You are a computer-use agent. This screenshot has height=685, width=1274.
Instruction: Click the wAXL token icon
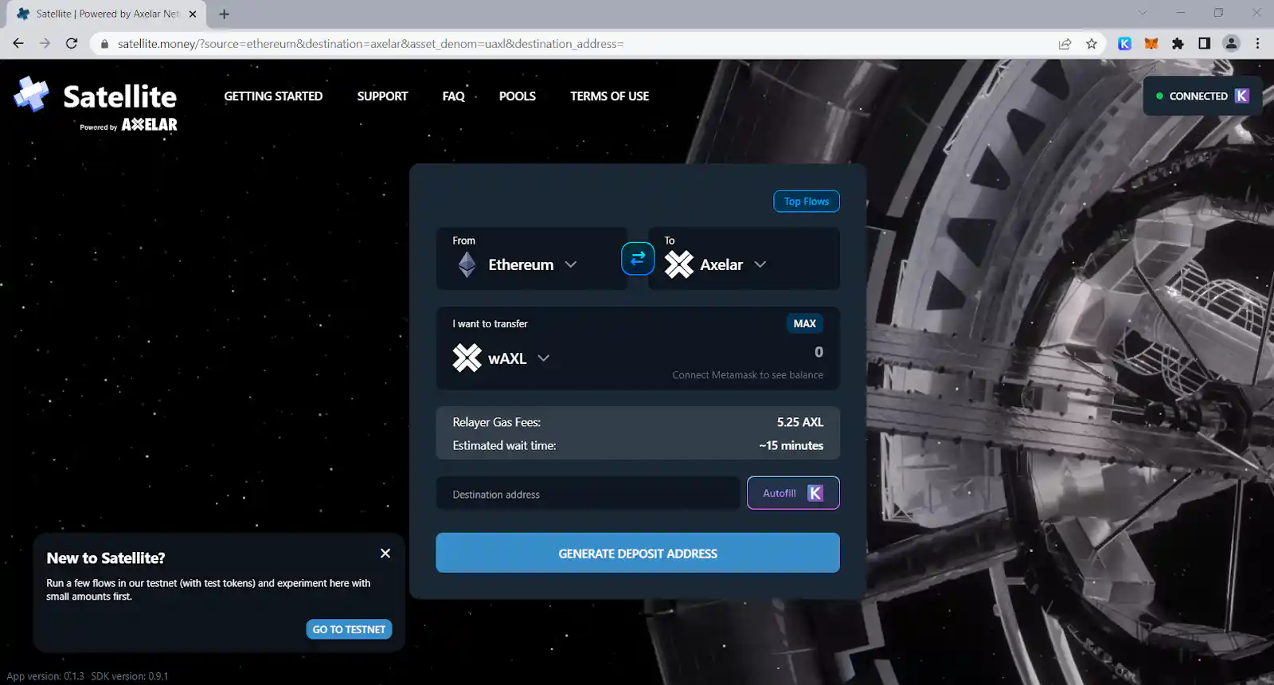[467, 358]
